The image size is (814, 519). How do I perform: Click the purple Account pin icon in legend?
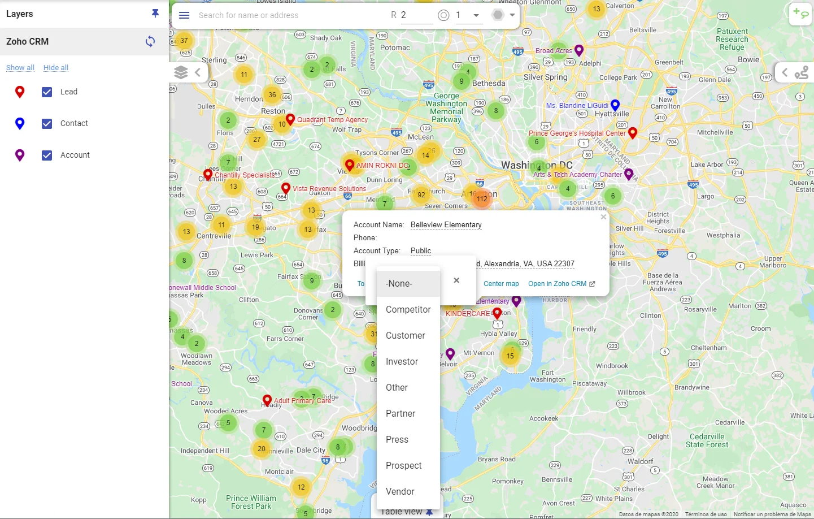coord(20,155)
